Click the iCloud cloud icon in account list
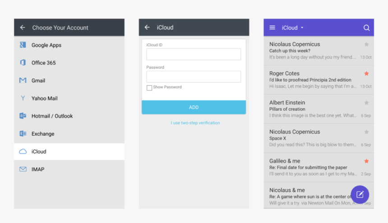The height and width of the screenshot is (223, 388). [x=23, y=151]
